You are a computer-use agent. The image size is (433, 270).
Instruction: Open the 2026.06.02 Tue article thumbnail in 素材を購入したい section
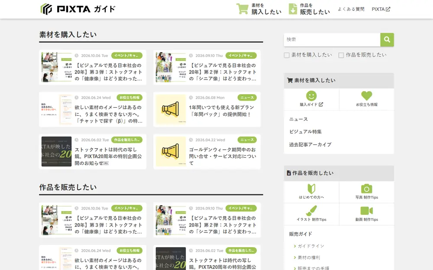pos(56,152)
